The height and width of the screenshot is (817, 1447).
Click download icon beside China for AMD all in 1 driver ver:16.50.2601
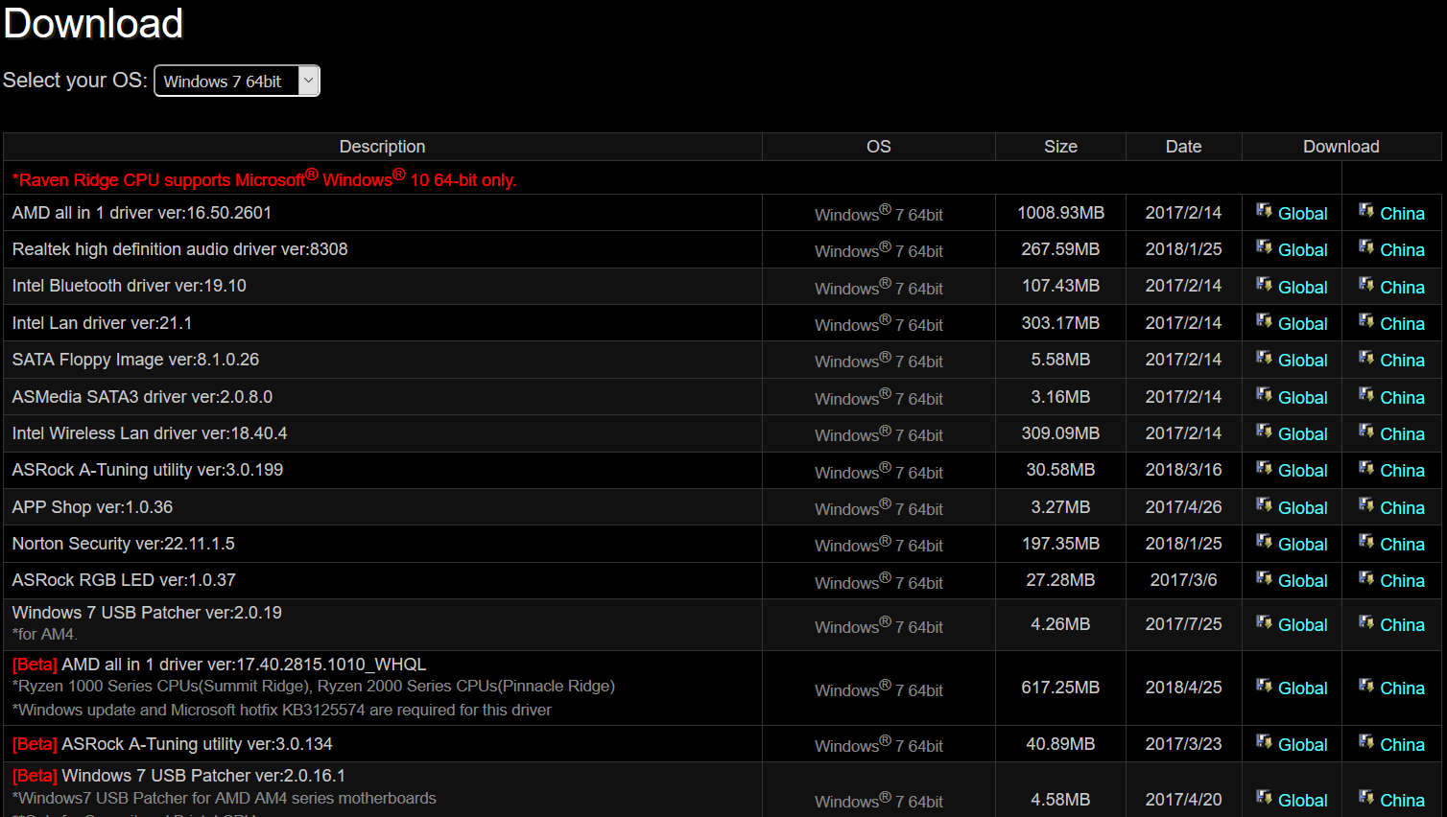pos(1366,211)
